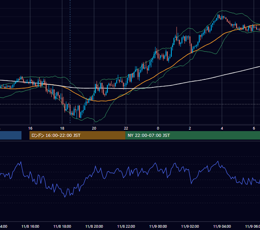Click the "11/8 22:00" bottom axis label
The image size is (260, 230).
126,227
